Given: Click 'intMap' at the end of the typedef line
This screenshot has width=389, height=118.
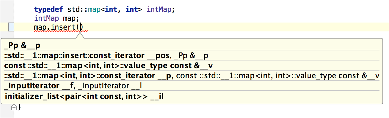Looking at the screenshot, I should 159,9.
